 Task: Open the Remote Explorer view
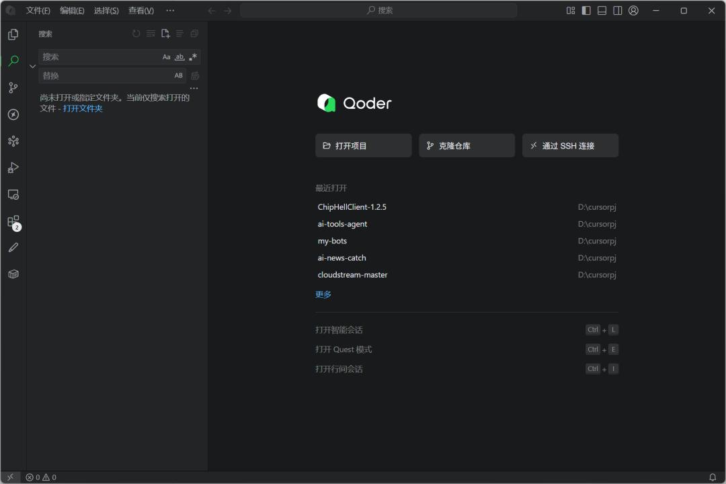[x=13, y=194]
